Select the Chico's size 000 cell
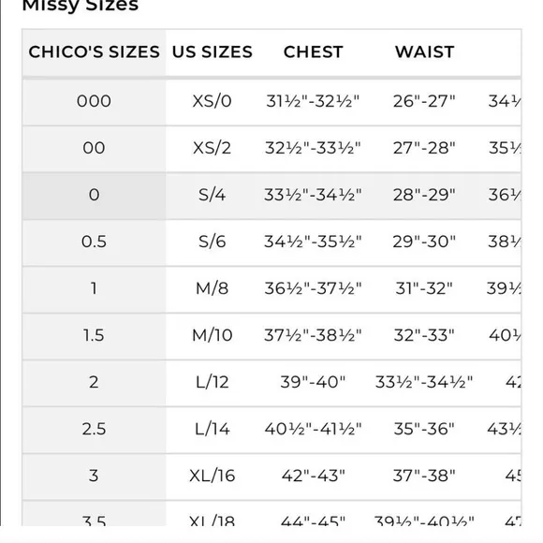 [x=94, y=102]
